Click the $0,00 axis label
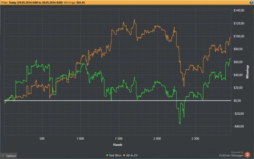254x159 pixels. point(237,101)
